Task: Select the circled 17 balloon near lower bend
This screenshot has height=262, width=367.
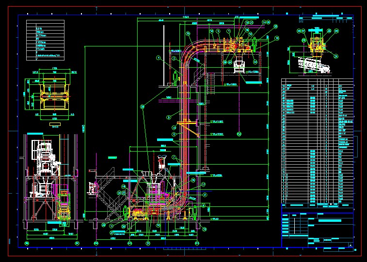Action: (x=204, y=185)
